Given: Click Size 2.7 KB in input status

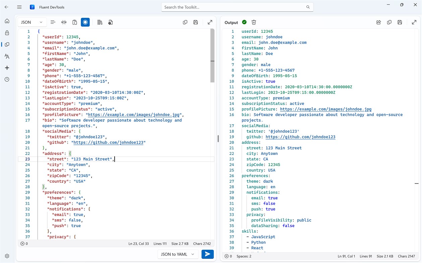Looking at the screenshot, I should click(180, 244).
